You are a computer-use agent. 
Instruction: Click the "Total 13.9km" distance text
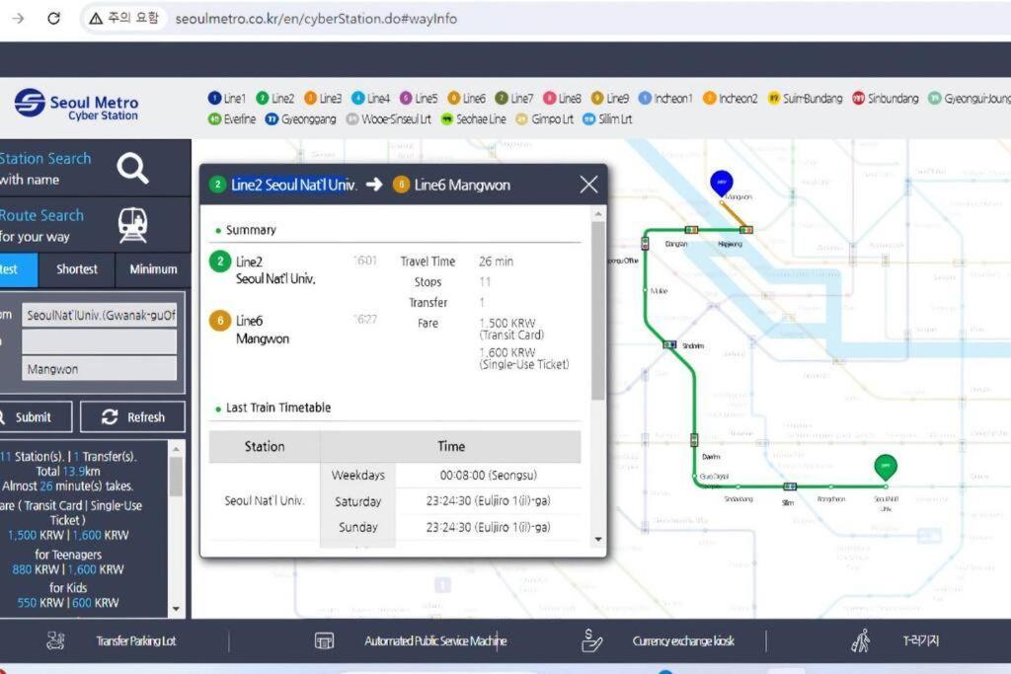click(68, 471)
